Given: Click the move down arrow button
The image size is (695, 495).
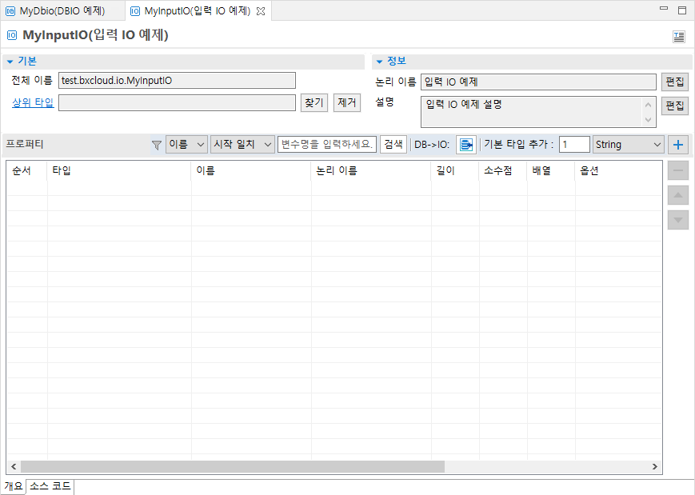Looking at the screenshot, I should [678, 219].
